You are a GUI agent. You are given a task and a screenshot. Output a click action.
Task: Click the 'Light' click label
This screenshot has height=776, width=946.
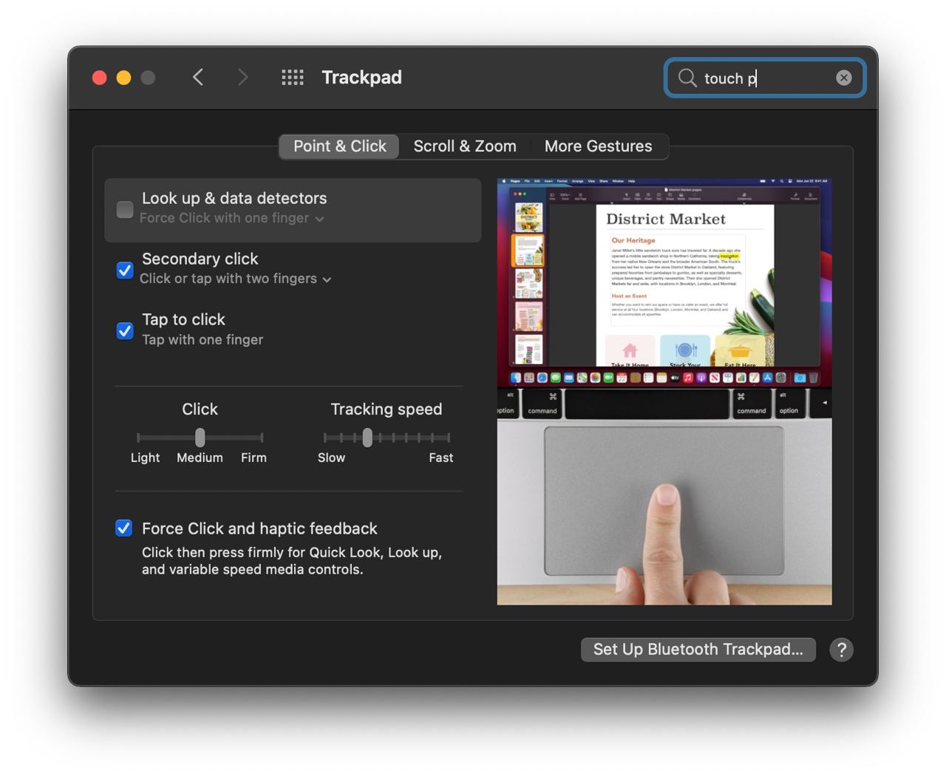145,457
